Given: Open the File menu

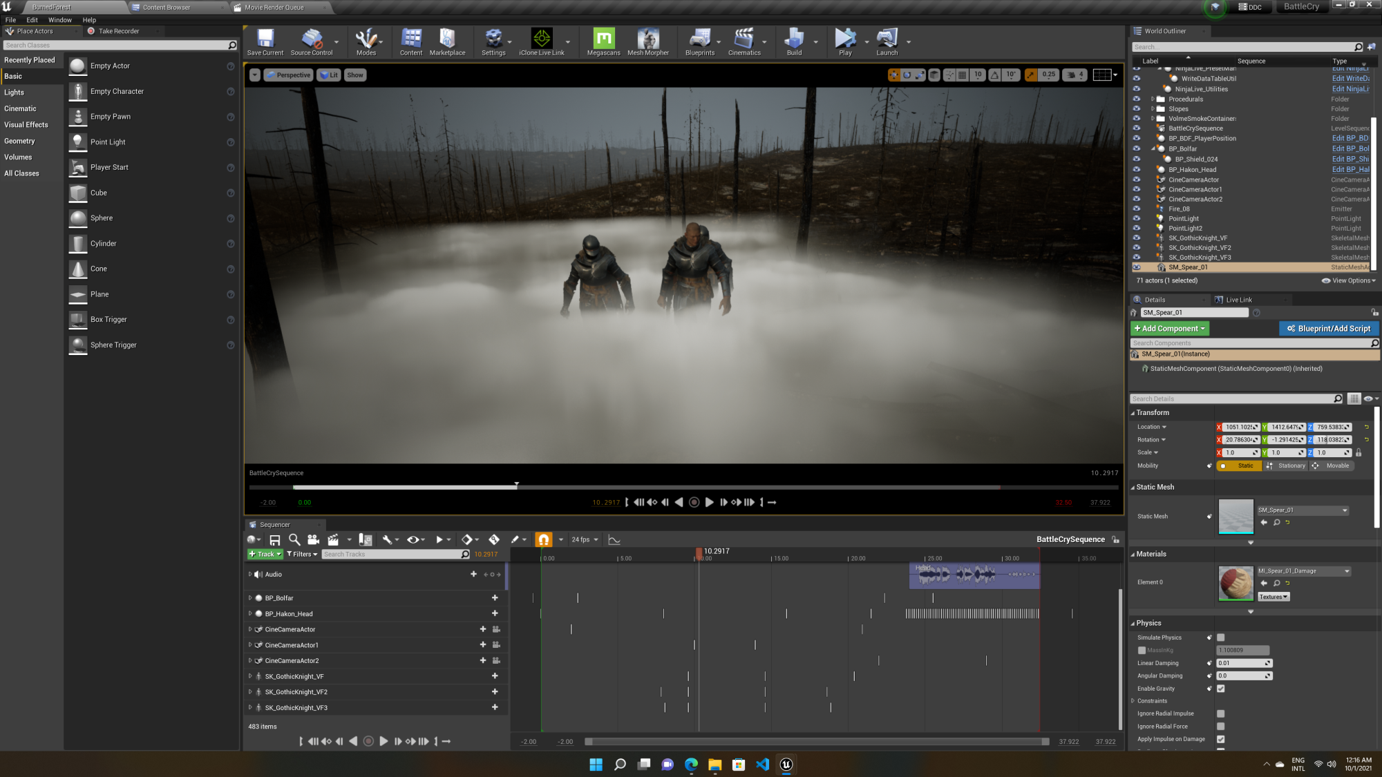Looking at the screenshot, I should pyautogui.click(x=10, y=20).
